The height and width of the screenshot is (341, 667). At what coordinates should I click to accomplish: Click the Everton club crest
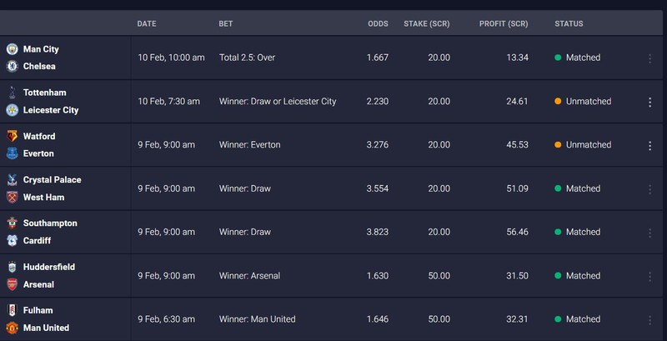12,153
